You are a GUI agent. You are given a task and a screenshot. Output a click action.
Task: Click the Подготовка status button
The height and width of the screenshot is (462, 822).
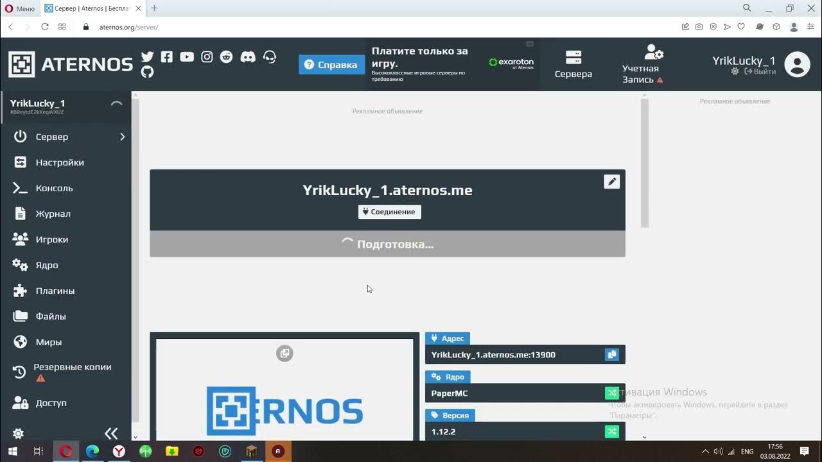pos(387,244)
